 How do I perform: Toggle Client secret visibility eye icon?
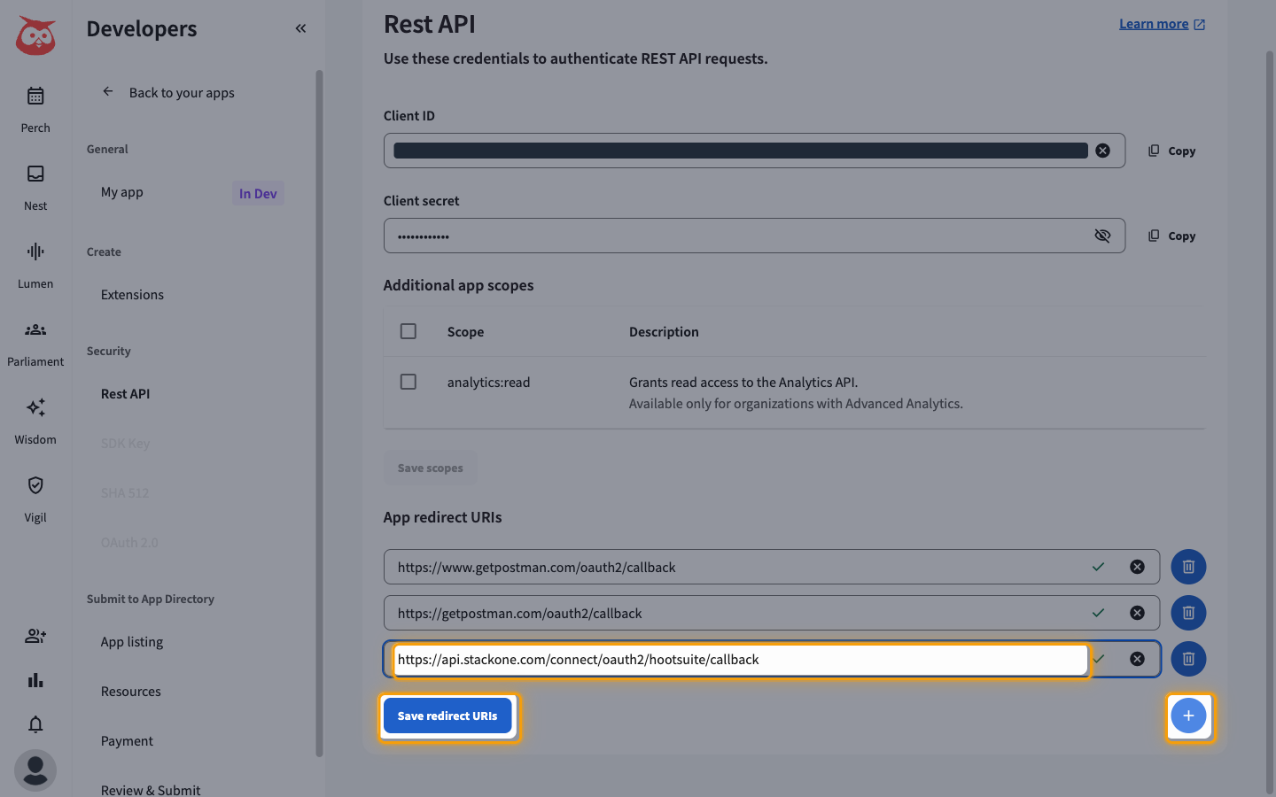1102,236
